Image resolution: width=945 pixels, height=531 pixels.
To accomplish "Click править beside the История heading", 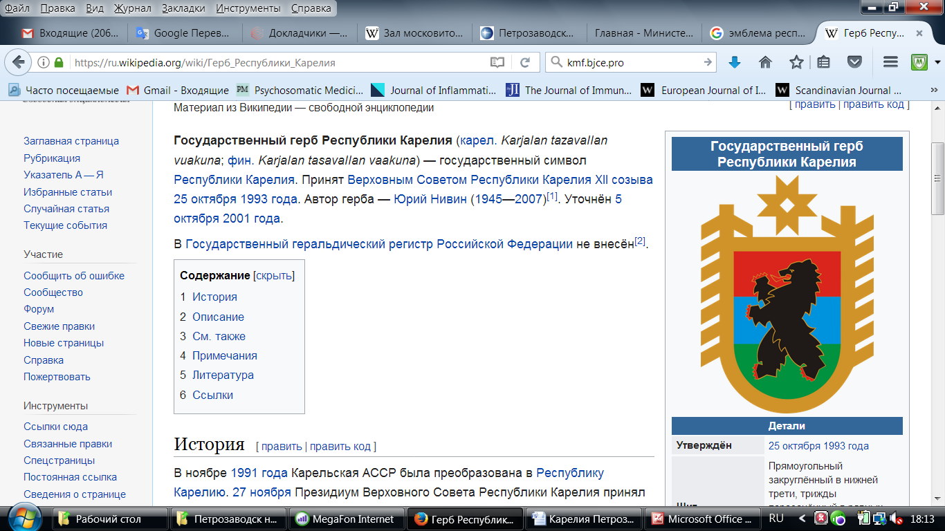I will [x=282, y=446].
